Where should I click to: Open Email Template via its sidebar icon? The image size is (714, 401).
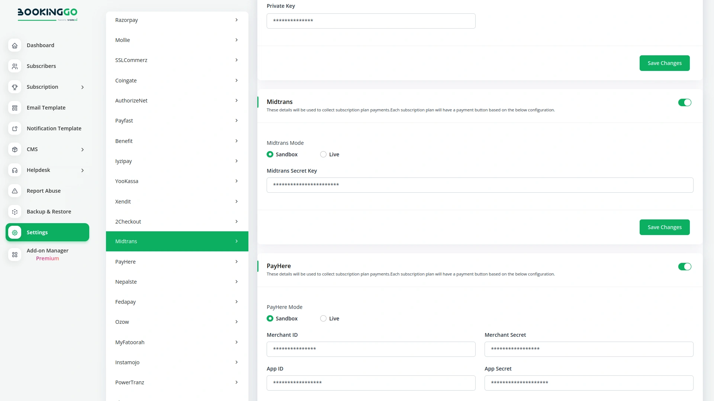tap(15, 108)
